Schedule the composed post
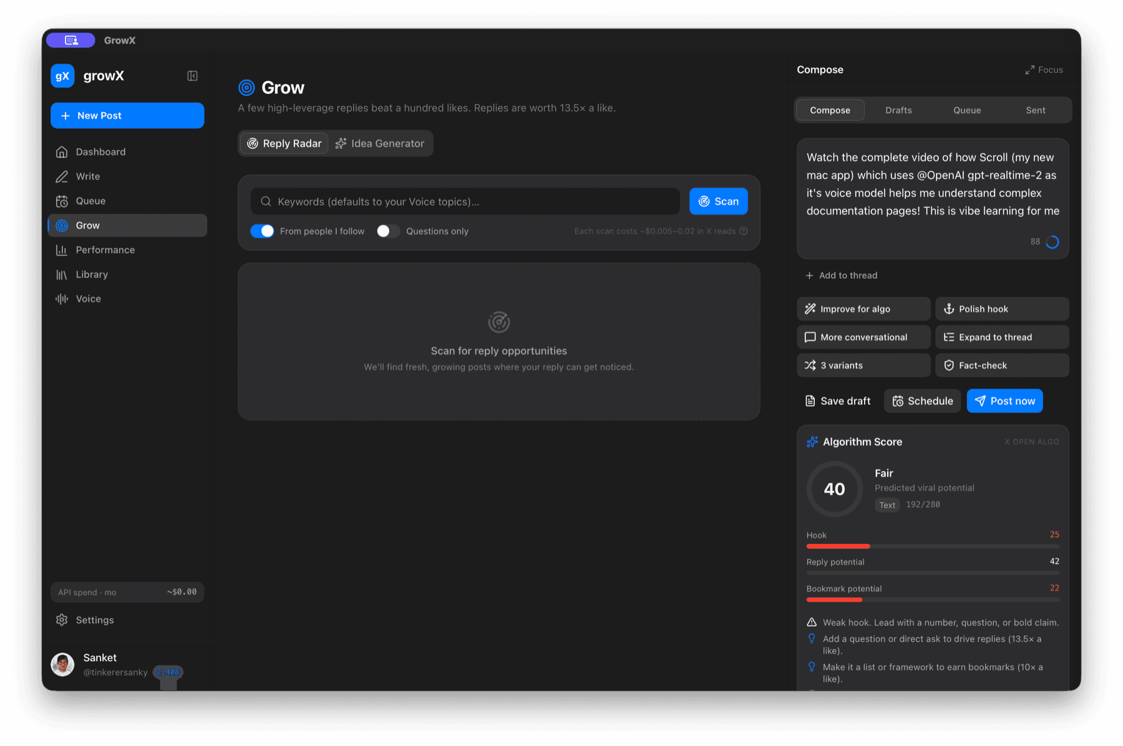1123x746 pixels. pyautogui.click(x=923, y=401)
